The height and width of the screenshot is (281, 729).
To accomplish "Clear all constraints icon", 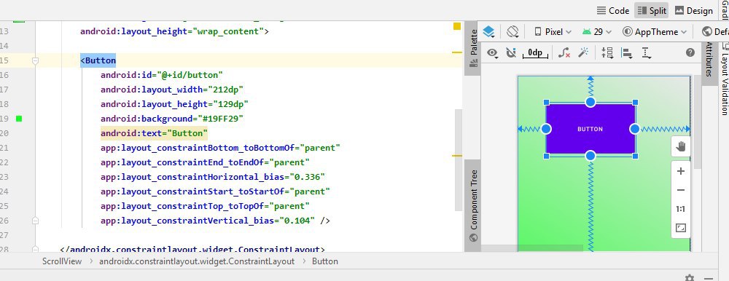I will (x=564, y=52).
